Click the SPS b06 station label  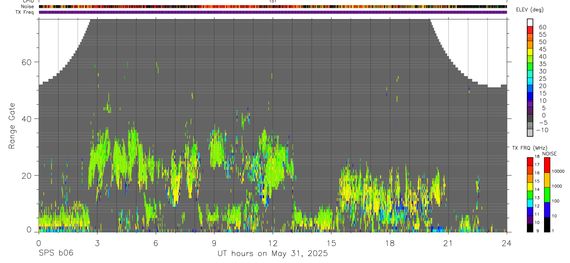(x=56, y=253)
